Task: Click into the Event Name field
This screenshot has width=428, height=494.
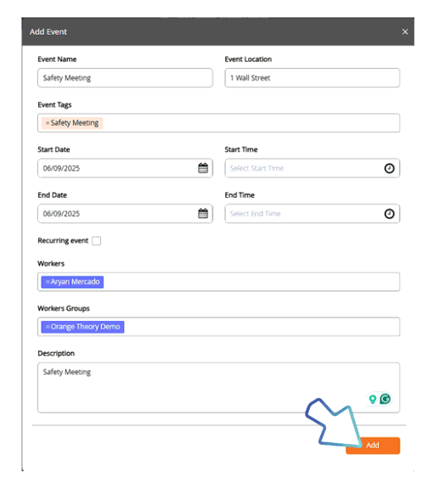Action: (x=125, y=78)
